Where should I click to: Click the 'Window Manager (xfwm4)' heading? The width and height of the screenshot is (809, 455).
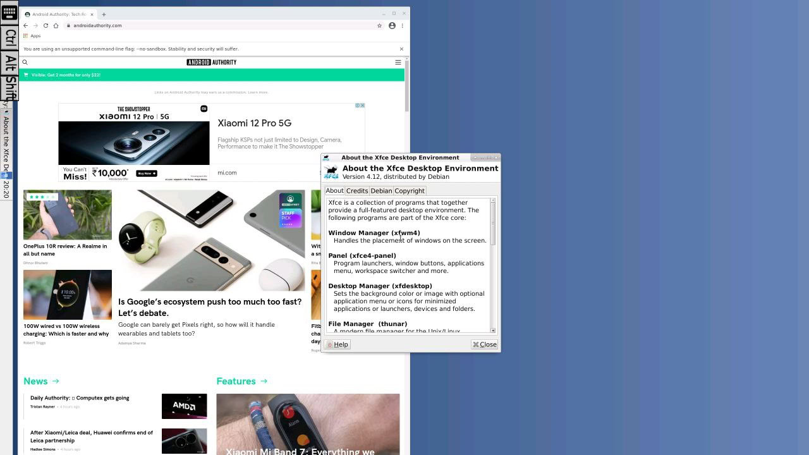click(x=374, y=233)
